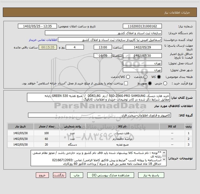Click the remaining time 00:15:35 field
Screen dimensions: 200x194
[48, 47]
